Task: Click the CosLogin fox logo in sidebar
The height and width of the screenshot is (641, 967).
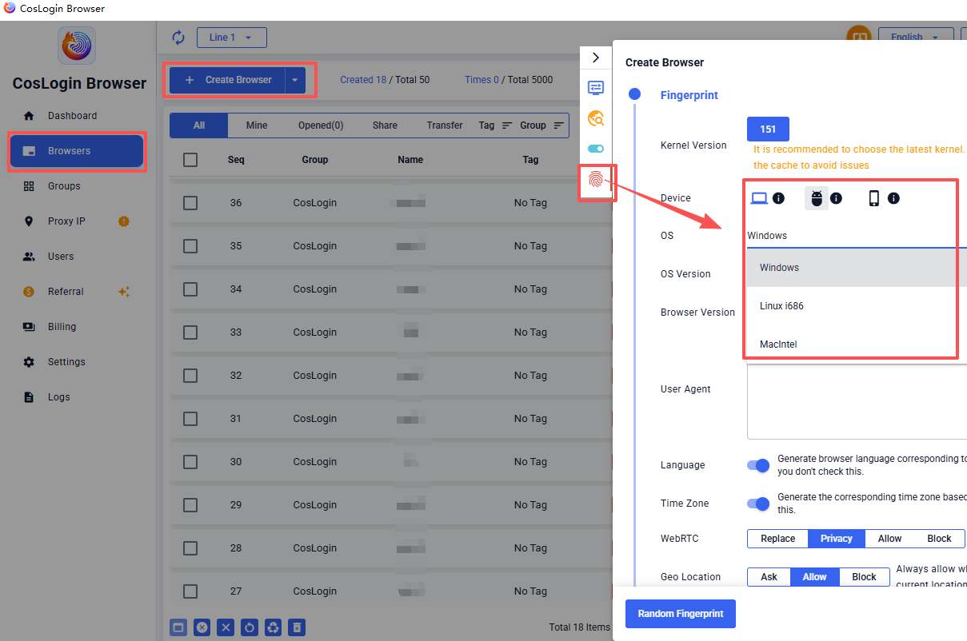Action: point(77,46)
